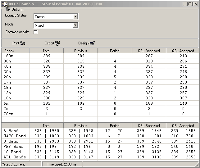Click the VHF Band summary row label
This screenshot has height=168, width=200.
tap(14, 147)
